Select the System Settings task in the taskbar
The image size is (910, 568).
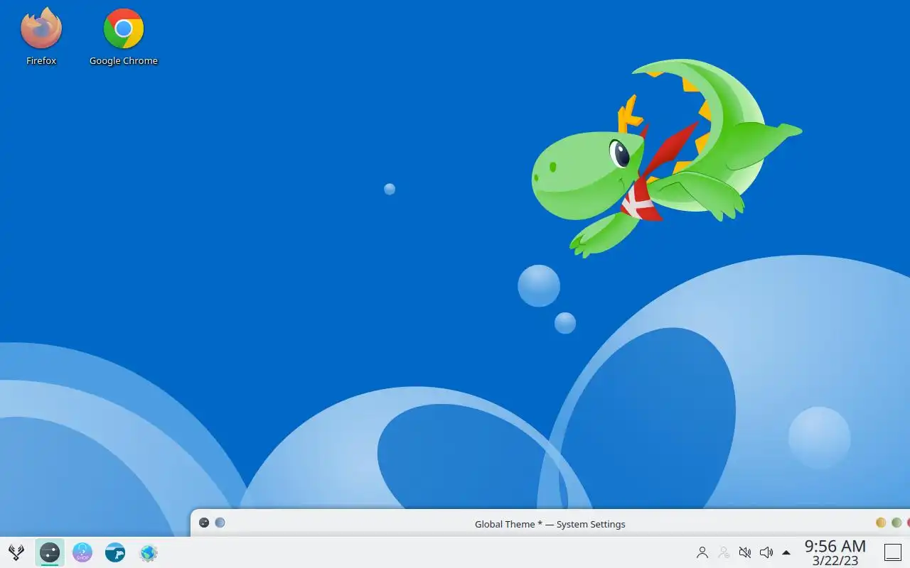click(49, 552)
